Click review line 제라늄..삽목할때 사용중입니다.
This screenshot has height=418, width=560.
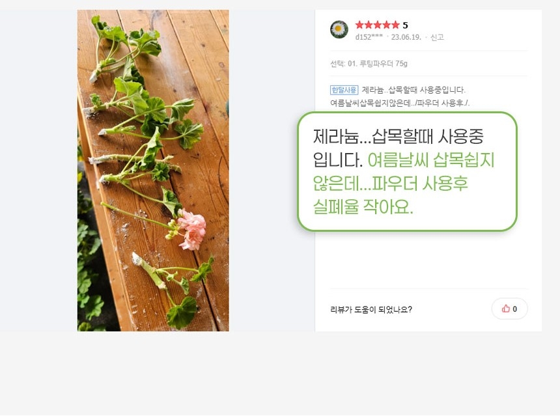point(413,90)
